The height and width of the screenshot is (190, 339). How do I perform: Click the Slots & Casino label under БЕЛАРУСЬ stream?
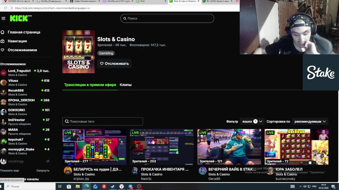click(84, 174)
